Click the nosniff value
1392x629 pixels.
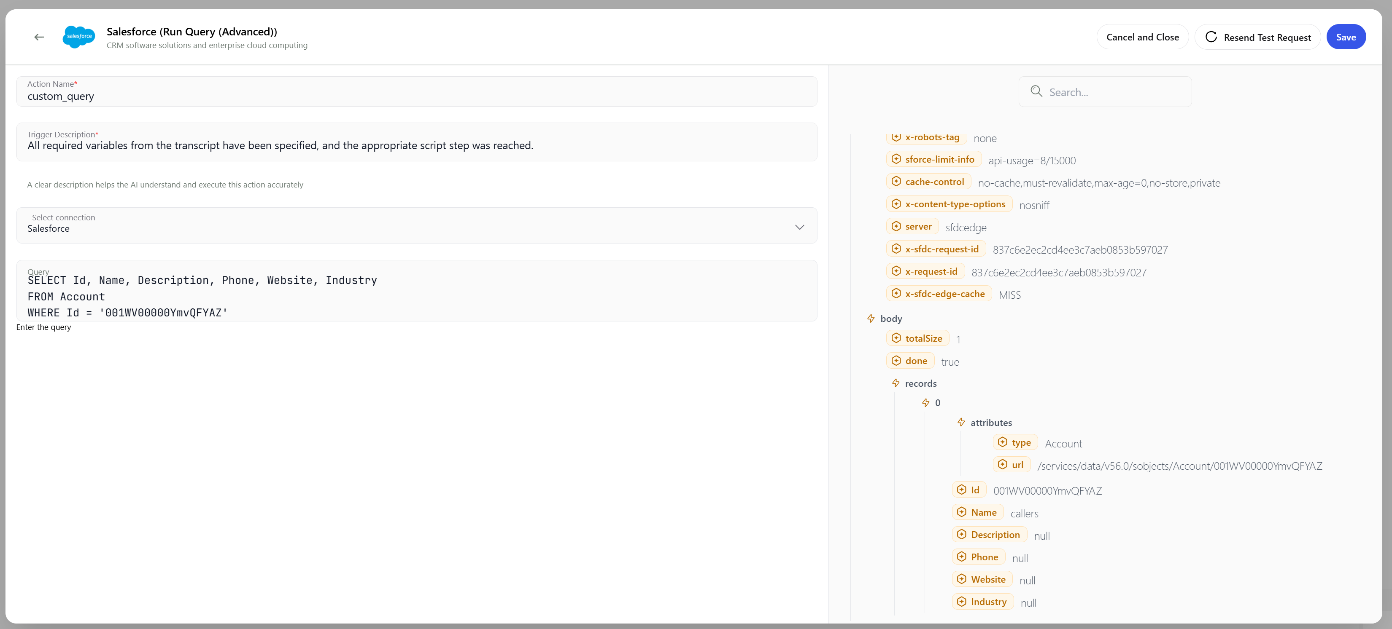pos(1034,205)
